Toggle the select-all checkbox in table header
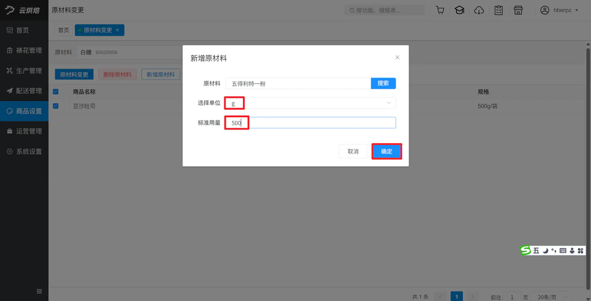This screenshot has width=591, height=301. 56,92
